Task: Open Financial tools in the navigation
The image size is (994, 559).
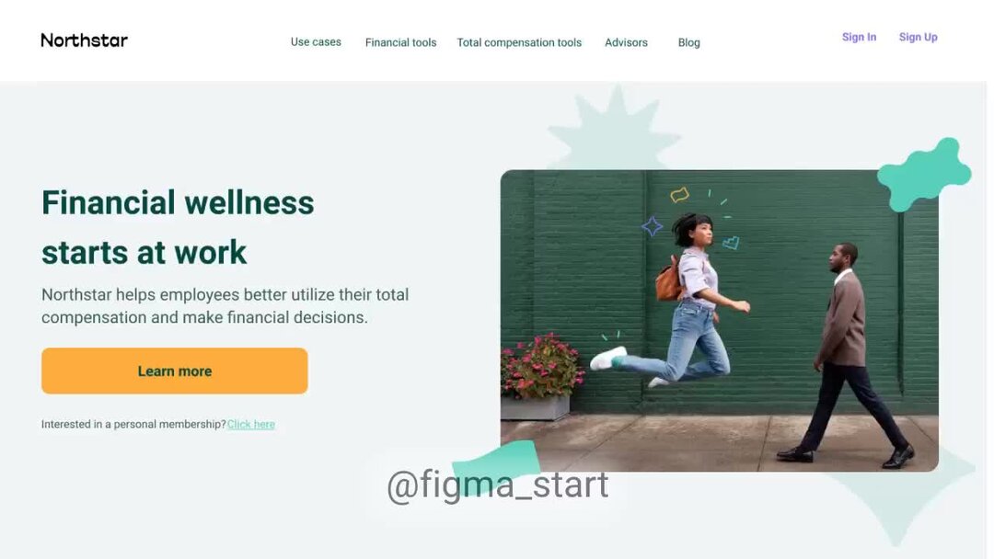Action: 400,42
